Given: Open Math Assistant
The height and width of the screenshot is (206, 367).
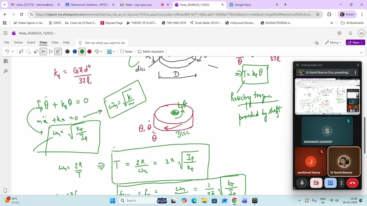Looking at the screenshot, I should 151,51.
